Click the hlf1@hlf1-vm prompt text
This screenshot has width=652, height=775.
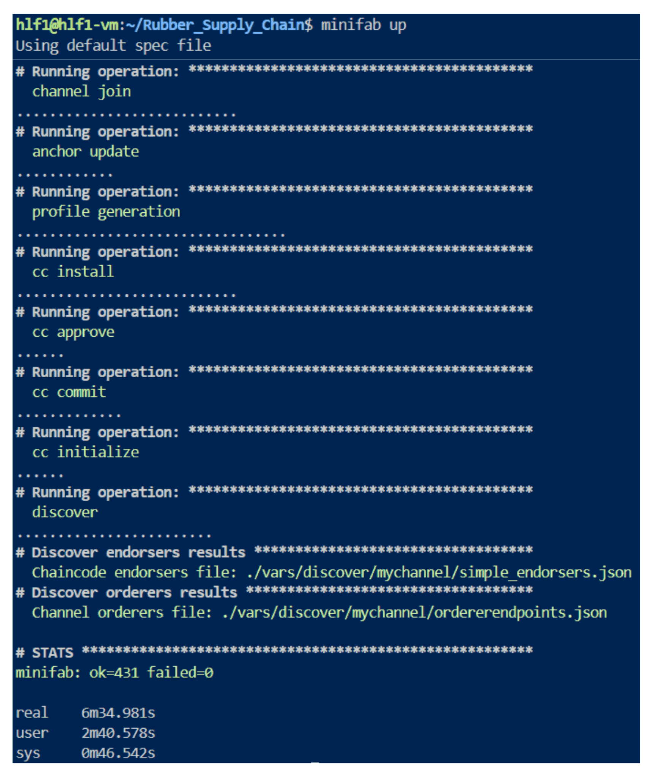[x=67, y=25]
